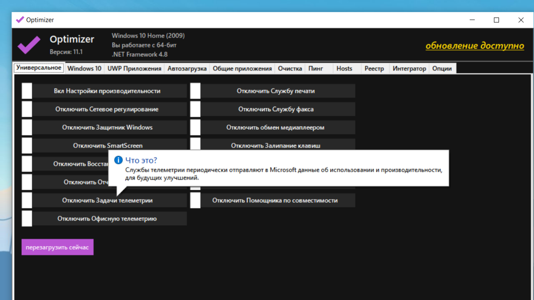Maximize the Optimizer window
The height and width of the screenshot is (300, 534).
497,20
